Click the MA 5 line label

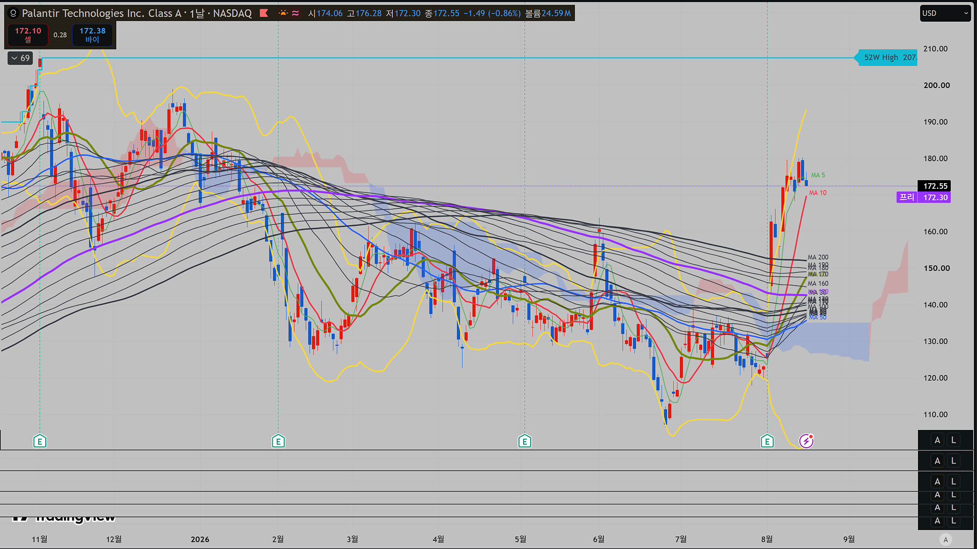[x=818, y=175]
